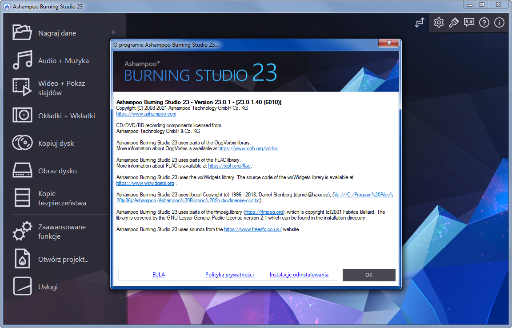Click the Obraz dysku drive icon
This screenshot has height=328, width=512.
coord(22,170)
